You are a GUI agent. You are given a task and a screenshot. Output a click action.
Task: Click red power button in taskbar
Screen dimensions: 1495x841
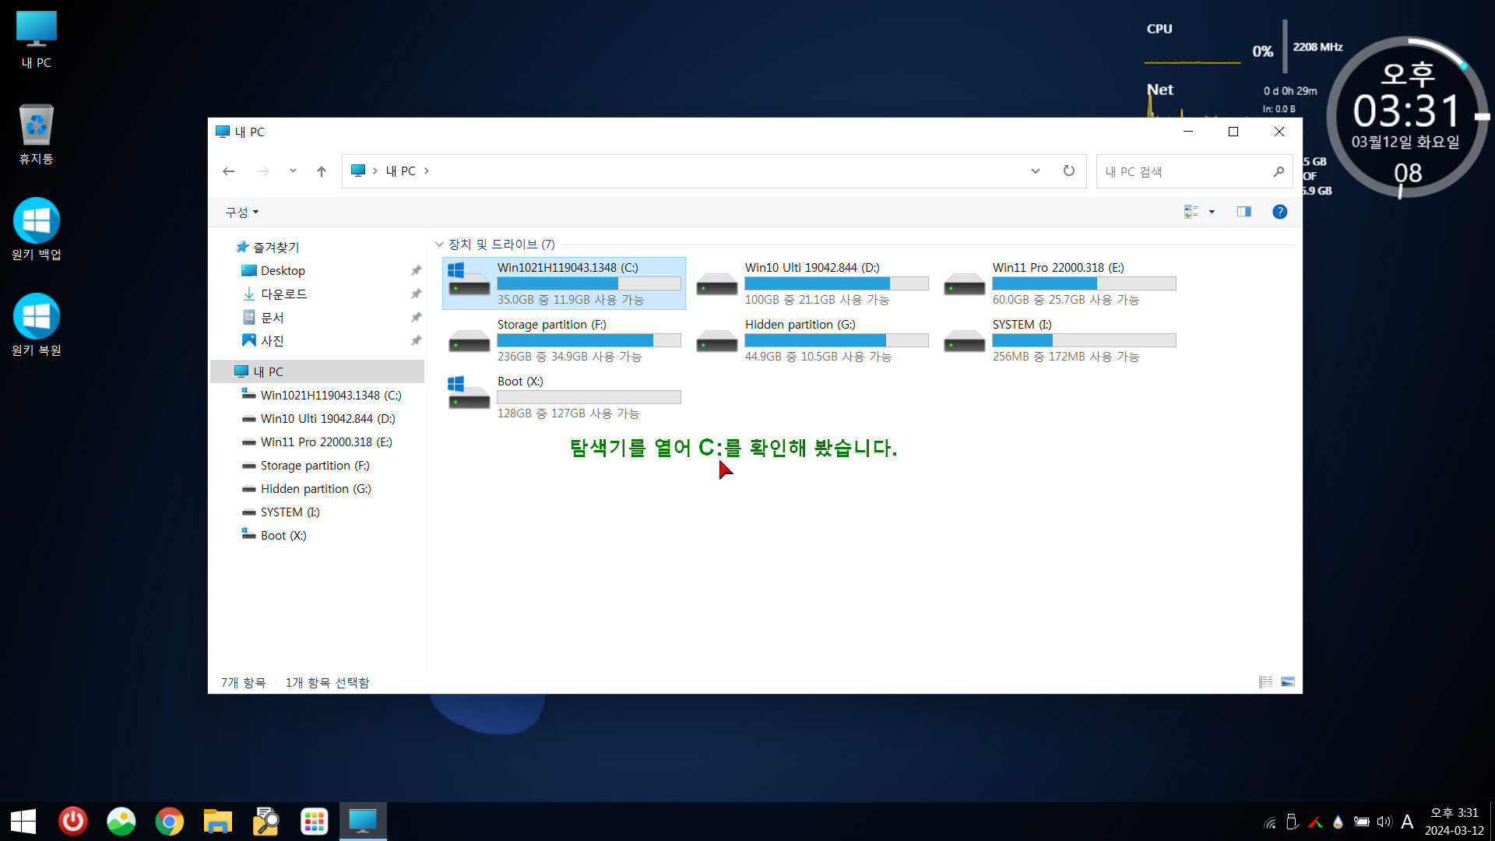coord(73,822)
